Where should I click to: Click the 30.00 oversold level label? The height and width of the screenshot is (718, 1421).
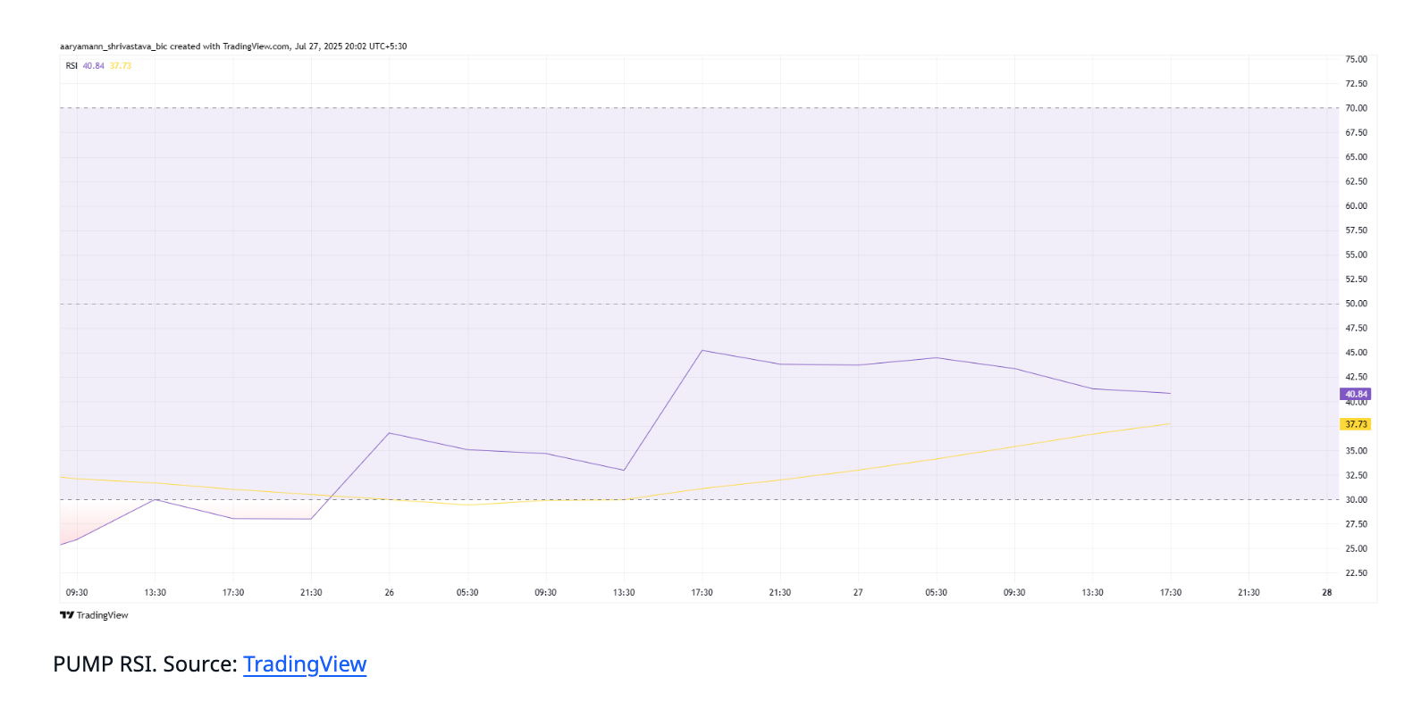(x=1356, y=500)
